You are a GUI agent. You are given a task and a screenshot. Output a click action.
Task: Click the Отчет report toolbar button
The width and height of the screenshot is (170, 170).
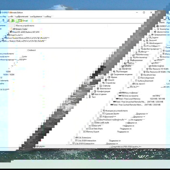coord(23,21)
